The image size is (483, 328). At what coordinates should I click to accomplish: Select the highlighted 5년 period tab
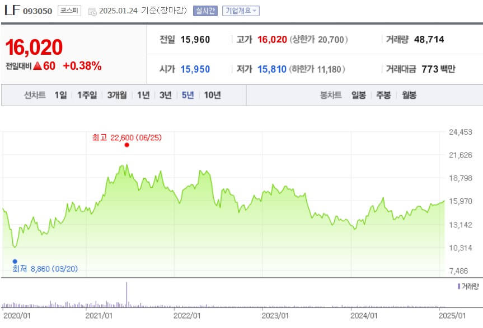tap(187, 95)
